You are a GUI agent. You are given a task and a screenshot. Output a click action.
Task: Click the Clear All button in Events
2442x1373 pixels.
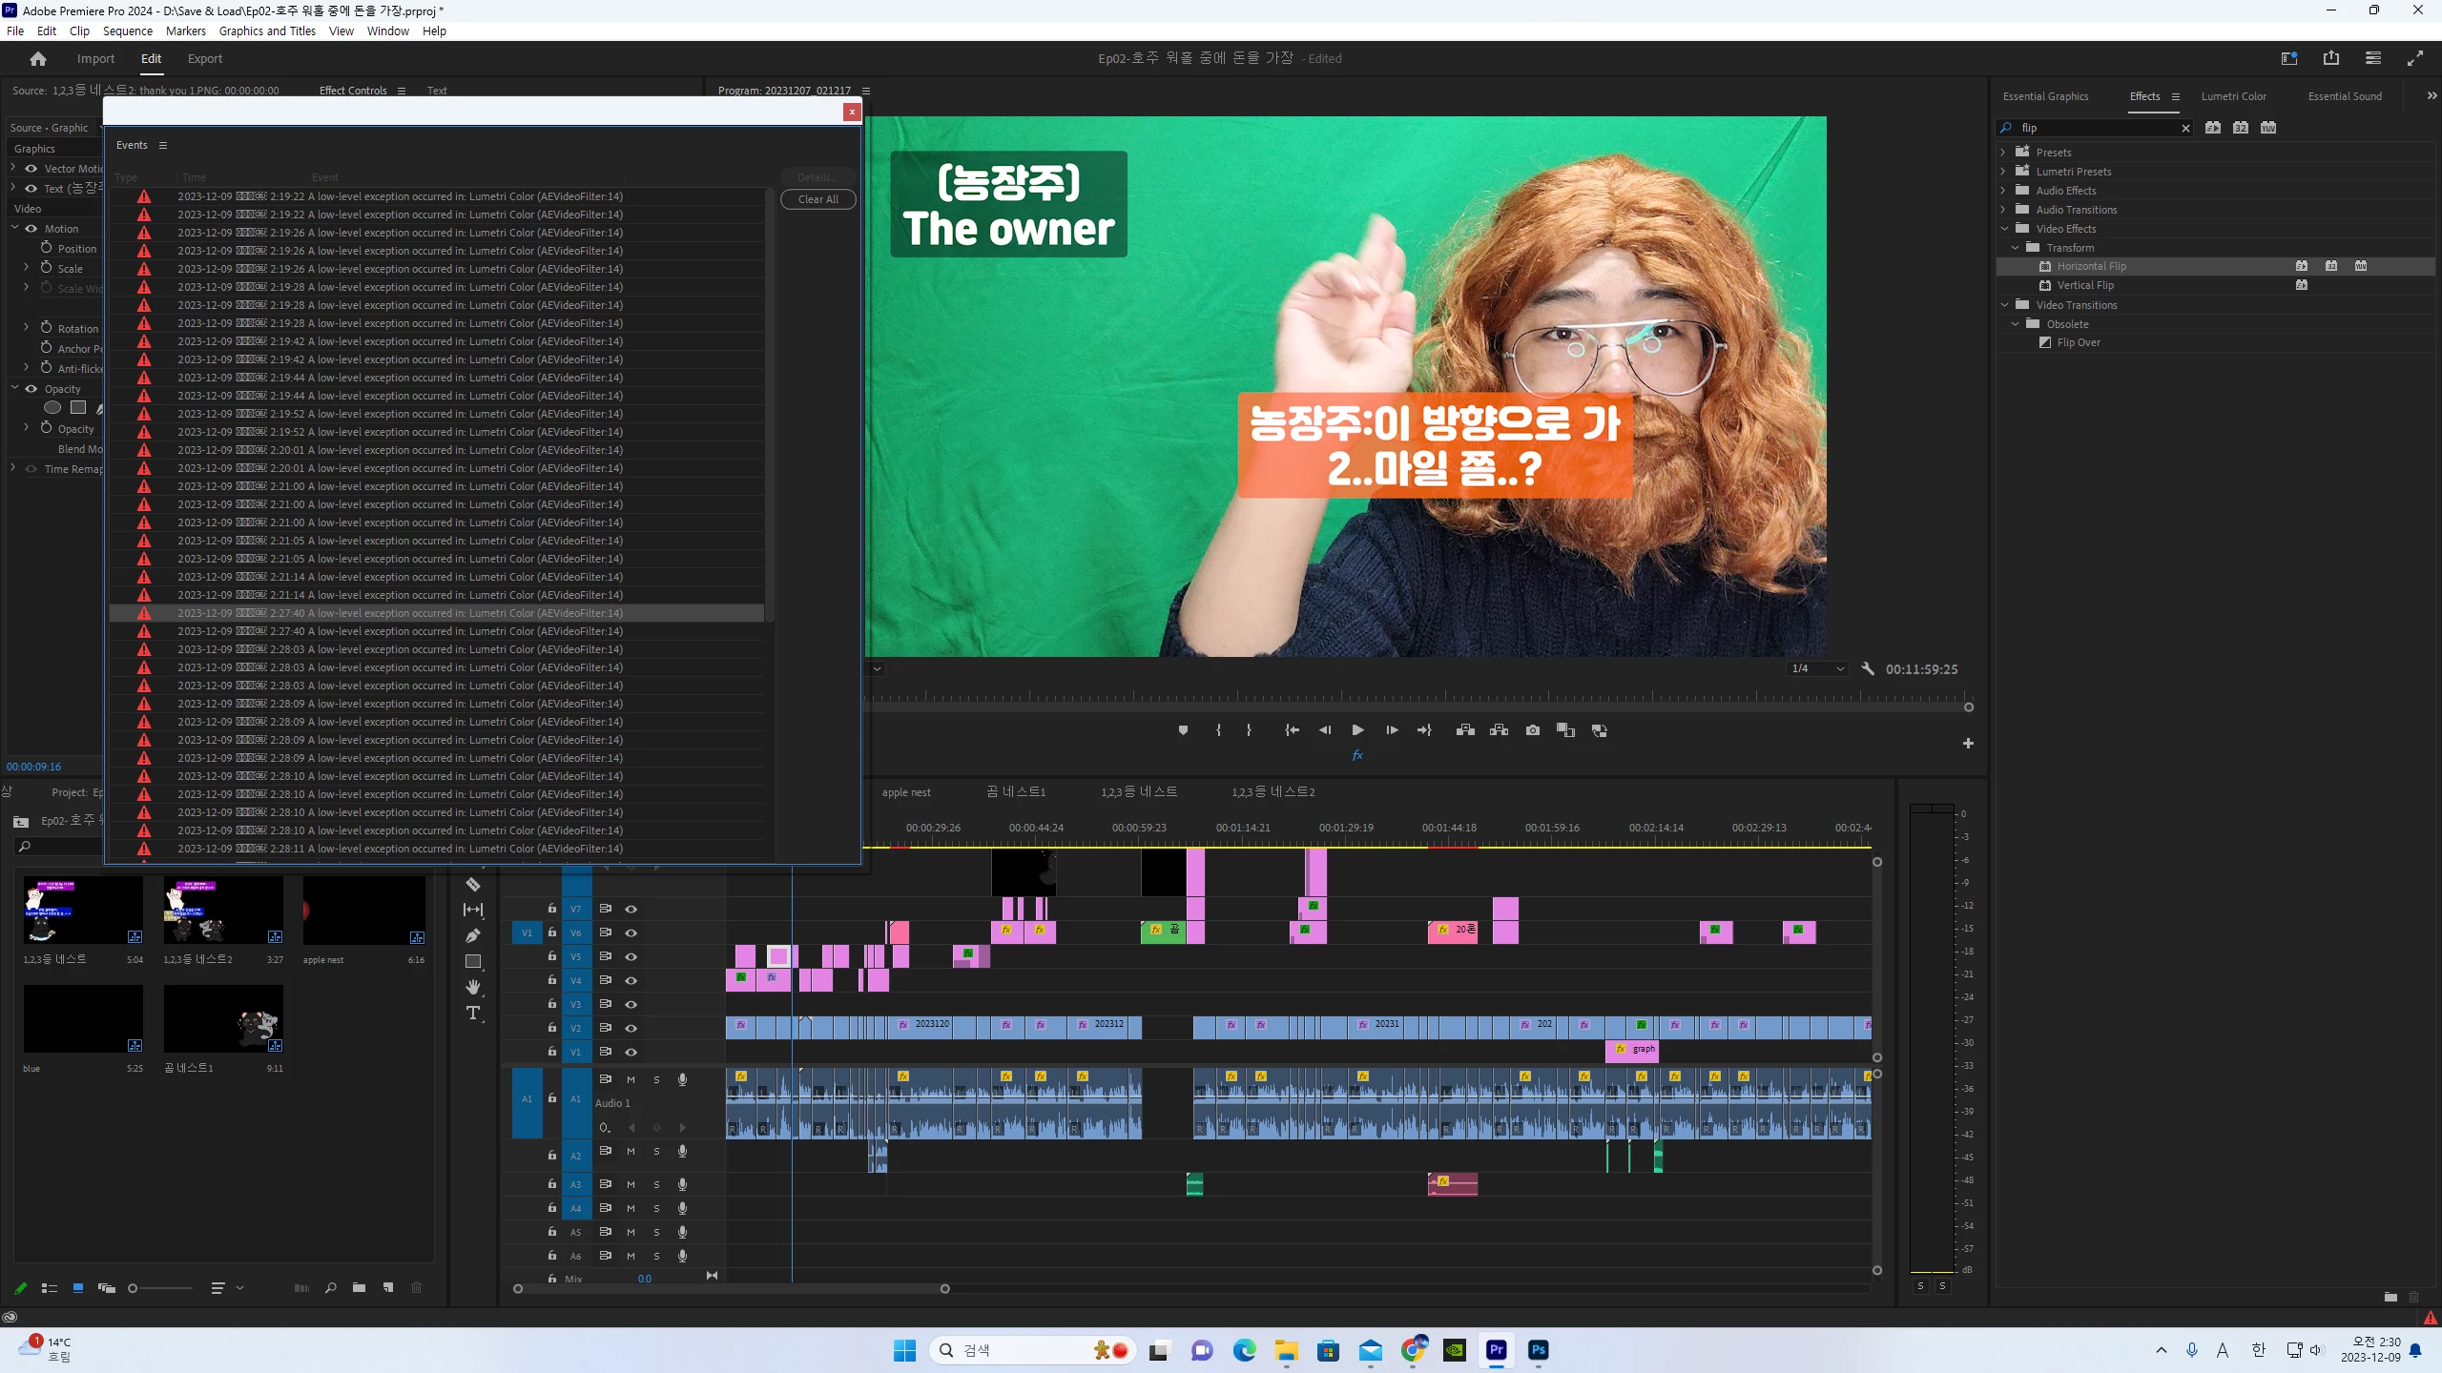pyautogui.click(x=817, y=199)
